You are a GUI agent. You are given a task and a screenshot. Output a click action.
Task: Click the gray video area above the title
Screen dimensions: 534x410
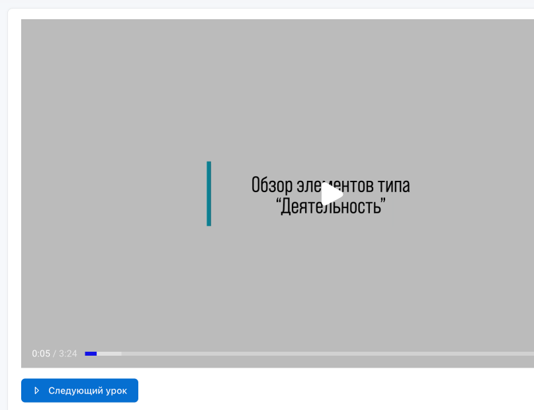[x=331, y=99]
